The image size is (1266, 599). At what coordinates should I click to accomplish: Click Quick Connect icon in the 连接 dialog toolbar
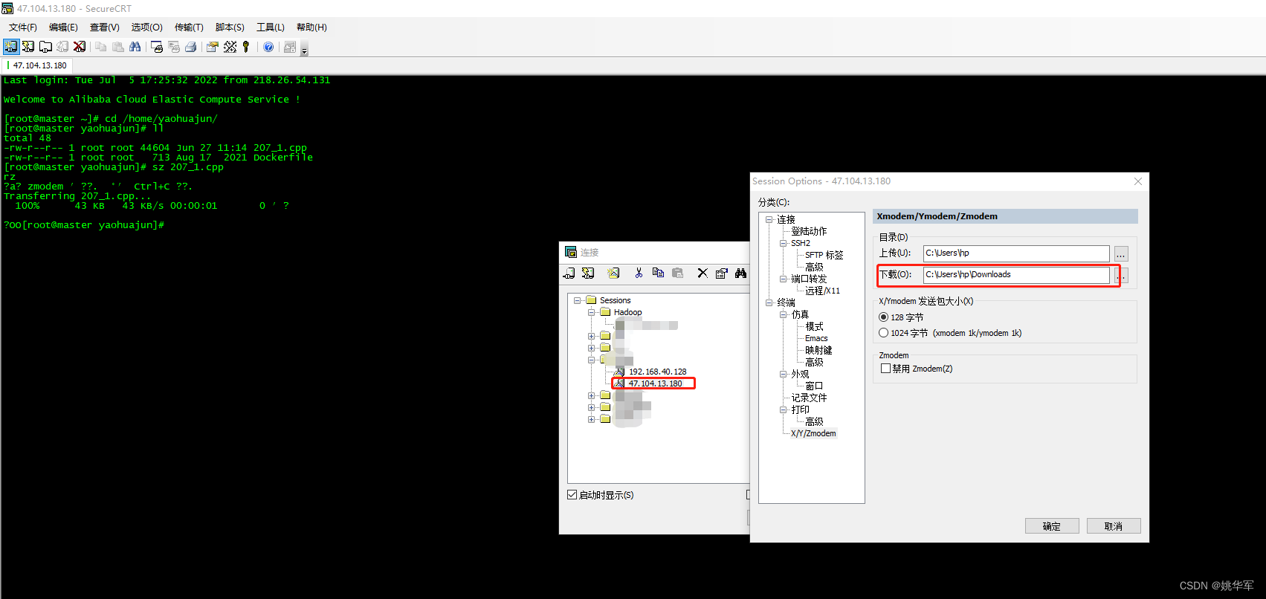(x=588, y=273)
